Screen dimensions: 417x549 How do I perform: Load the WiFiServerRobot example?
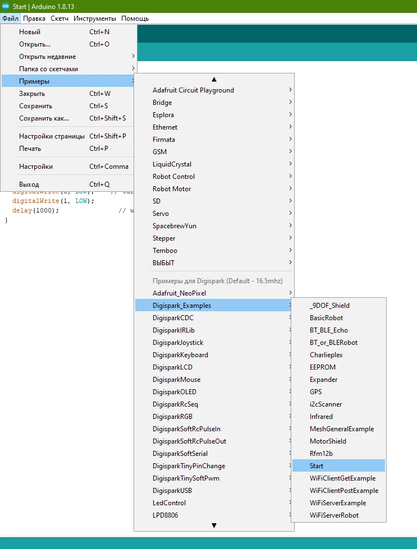coord(339,515)
